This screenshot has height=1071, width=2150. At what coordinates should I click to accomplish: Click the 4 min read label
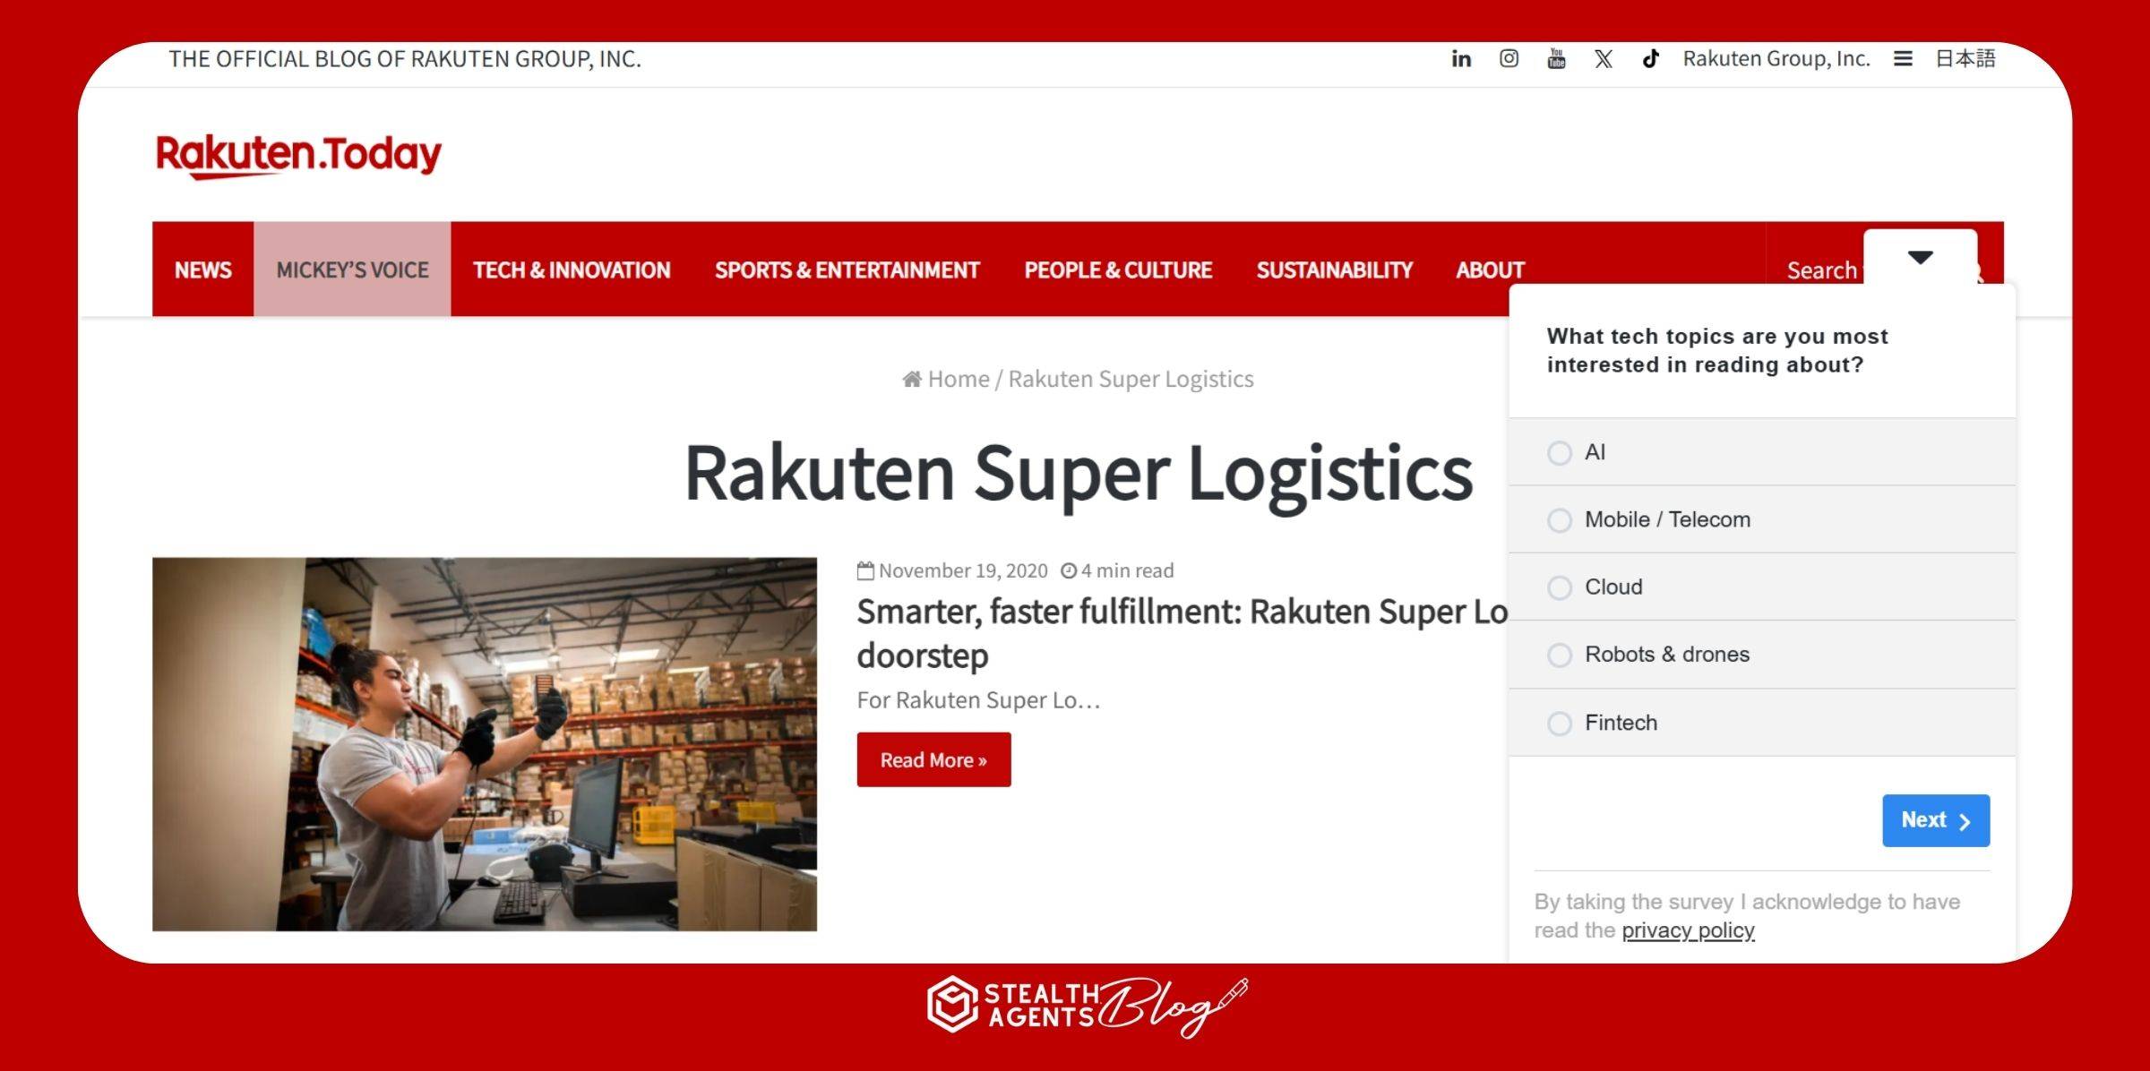click(1127, 571)
